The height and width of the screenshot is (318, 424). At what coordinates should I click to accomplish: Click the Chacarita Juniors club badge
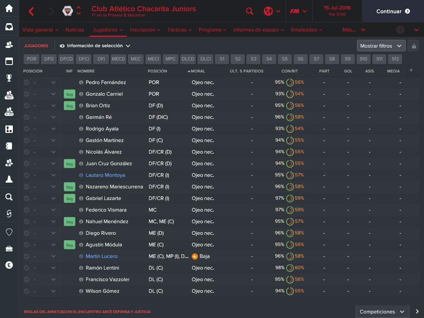pyautogui.click(x=67, y=11)
